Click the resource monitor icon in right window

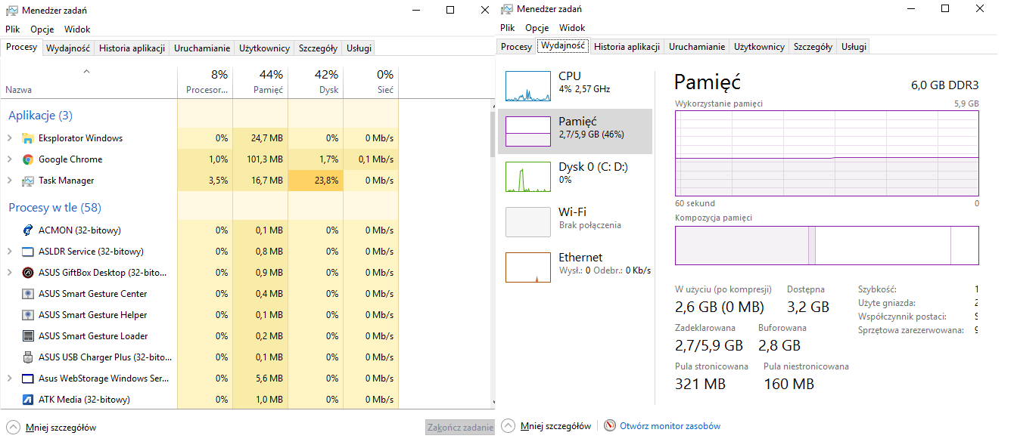coord(610,426)
